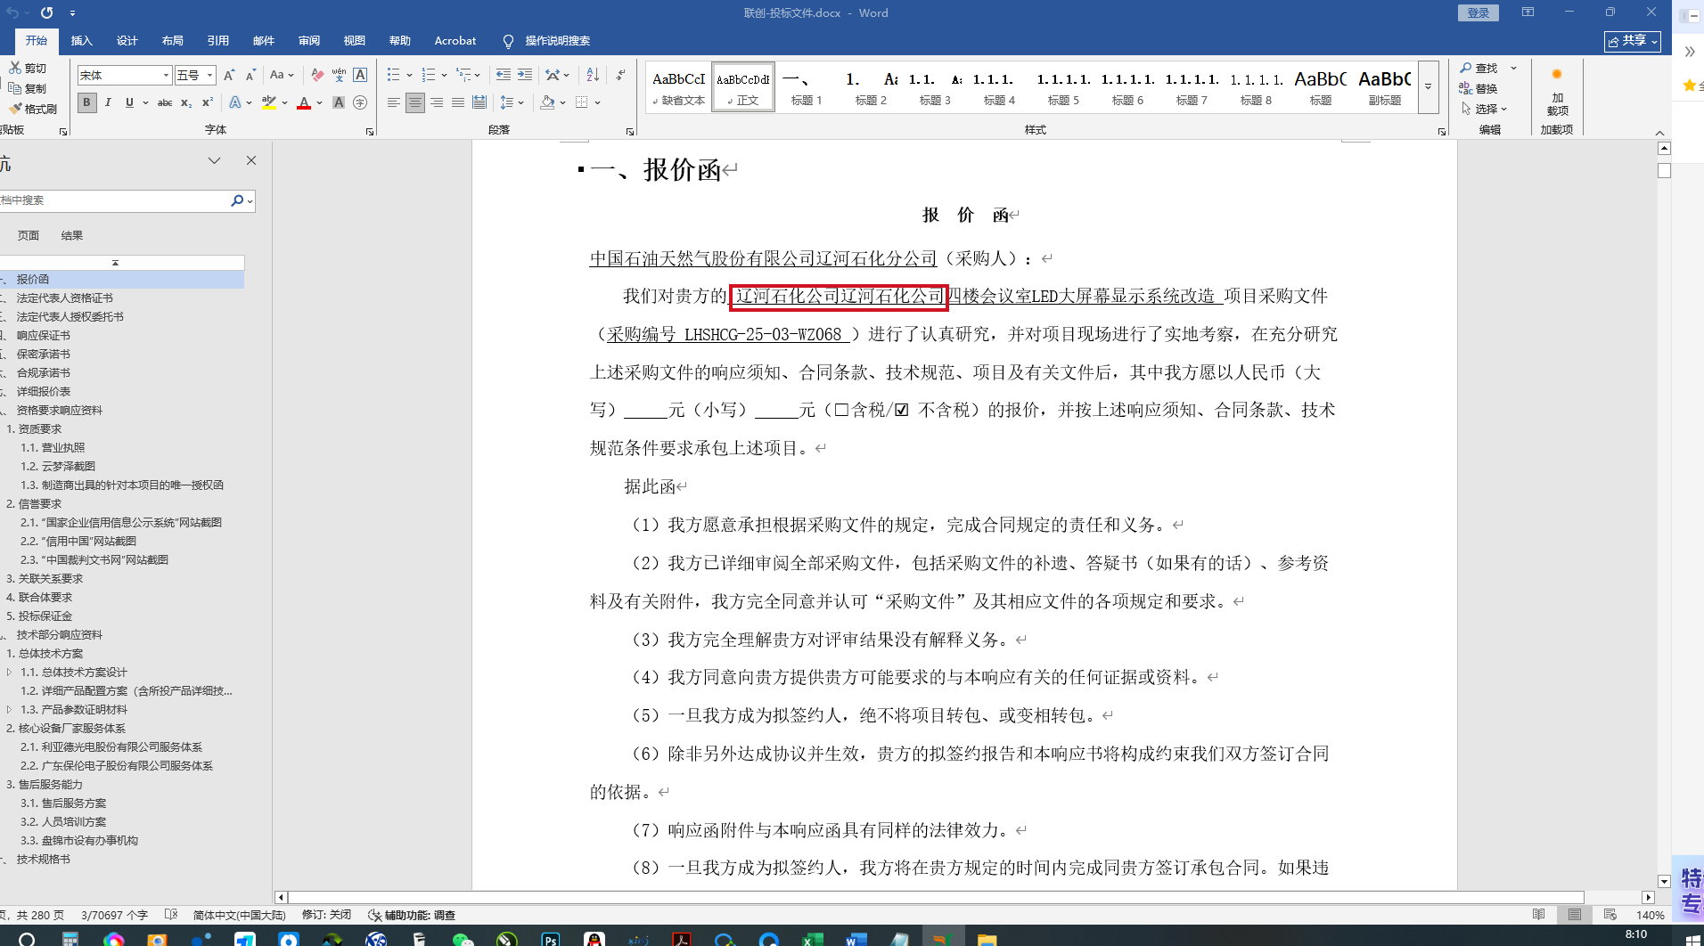Toggle center alignment button
The width and height of the screenshot is (1704, 946).
[x=415, y=103]
